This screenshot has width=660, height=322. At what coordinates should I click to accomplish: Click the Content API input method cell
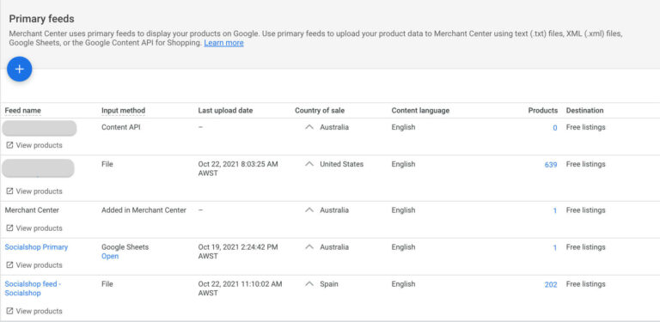pos(121,127)
